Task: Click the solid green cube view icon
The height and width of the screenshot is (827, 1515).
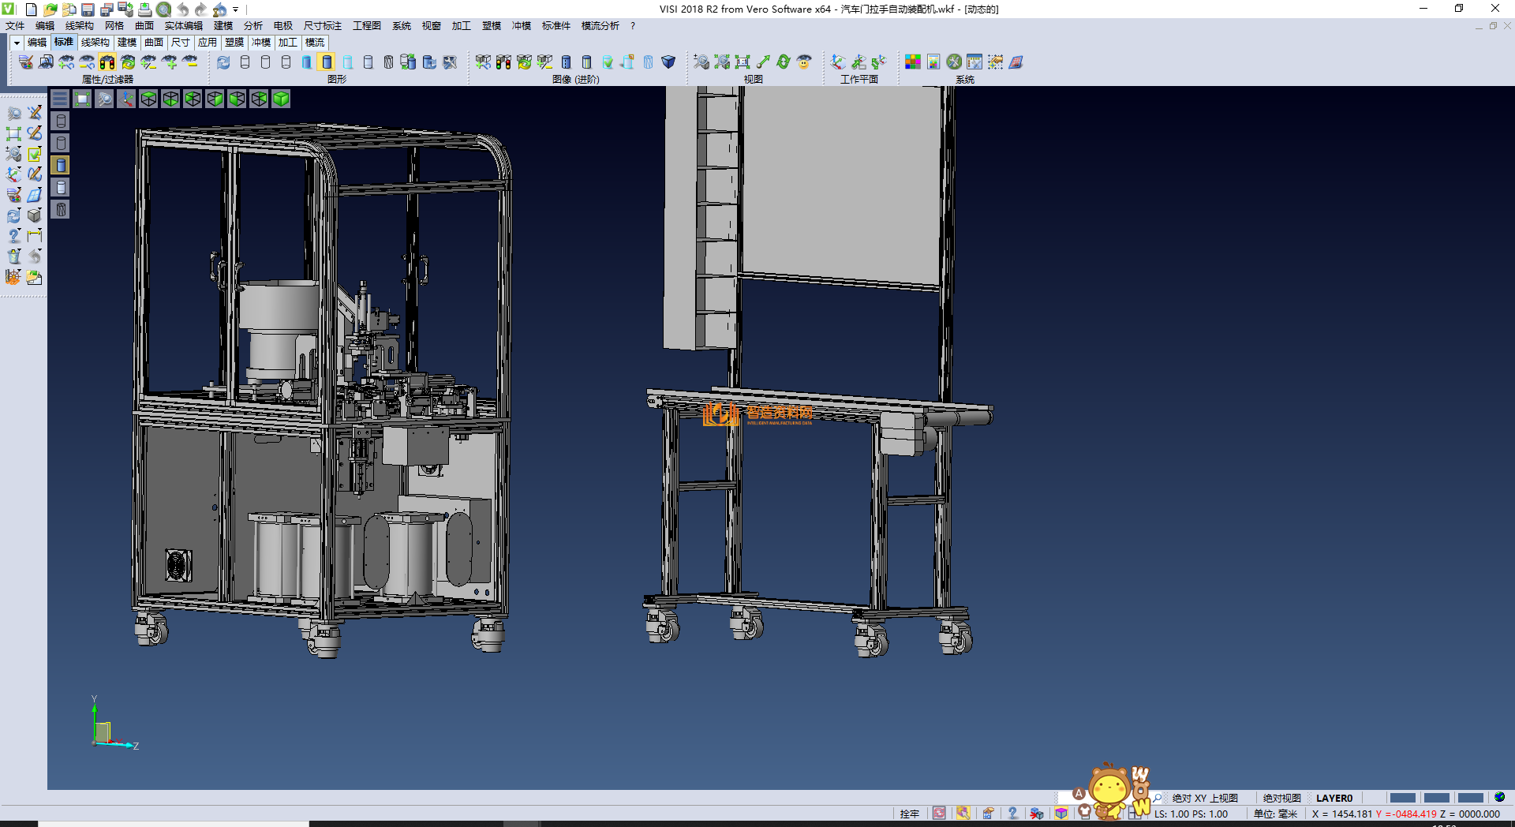Action: pos(281,99)
